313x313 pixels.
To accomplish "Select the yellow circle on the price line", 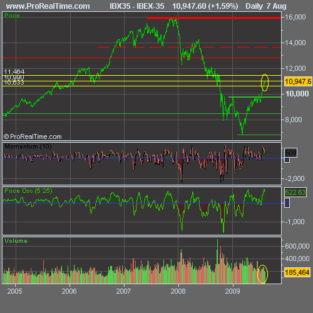I will (x=265, y=83).
